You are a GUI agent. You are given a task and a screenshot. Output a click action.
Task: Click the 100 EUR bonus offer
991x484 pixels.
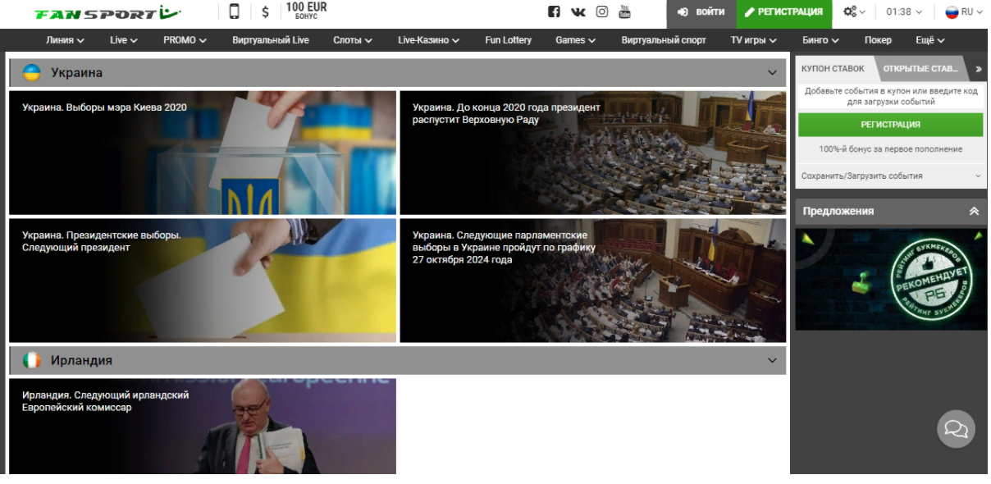click(306, 11)
